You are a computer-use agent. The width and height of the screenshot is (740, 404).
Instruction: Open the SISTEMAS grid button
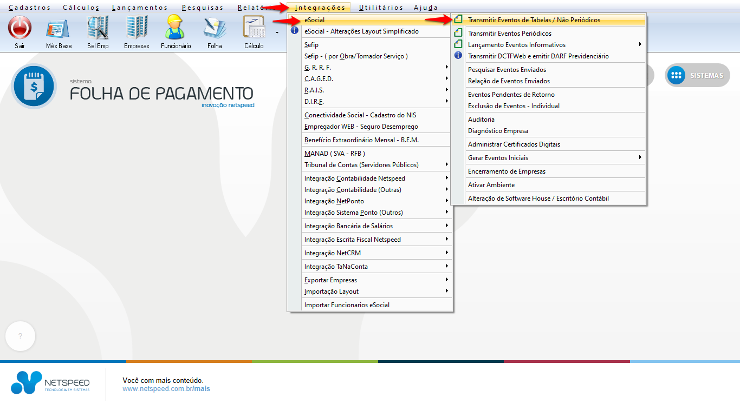(697, 76)
